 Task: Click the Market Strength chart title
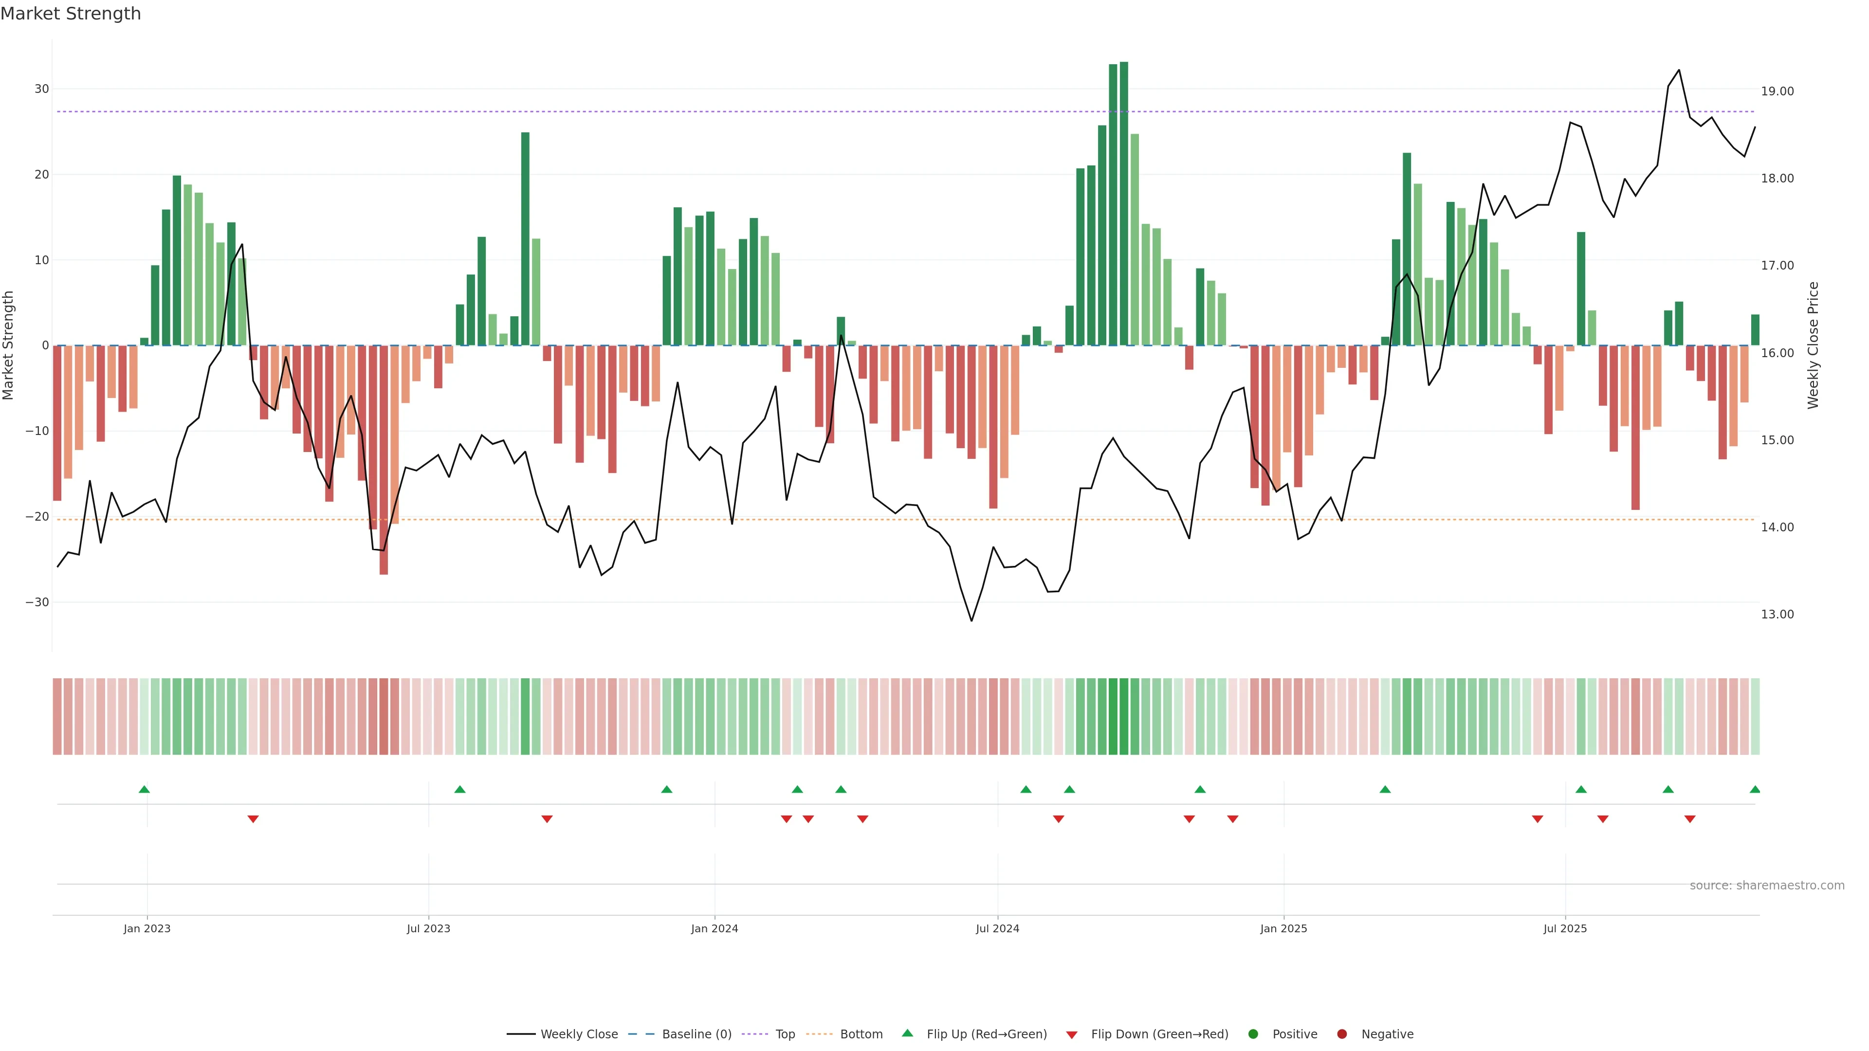[x=71, y=14]
